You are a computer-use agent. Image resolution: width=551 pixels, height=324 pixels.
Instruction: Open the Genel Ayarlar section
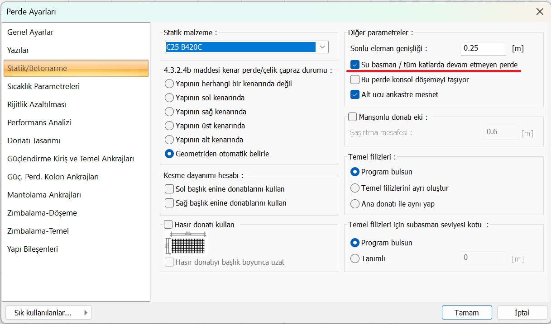point(30,33)
